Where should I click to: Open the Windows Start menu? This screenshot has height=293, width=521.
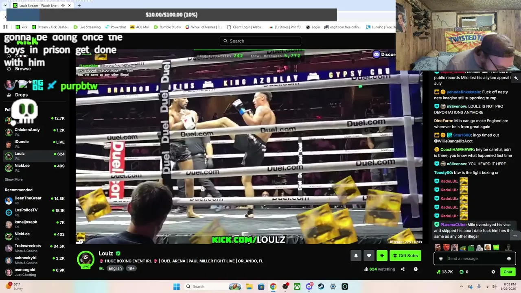pos(176,286)
